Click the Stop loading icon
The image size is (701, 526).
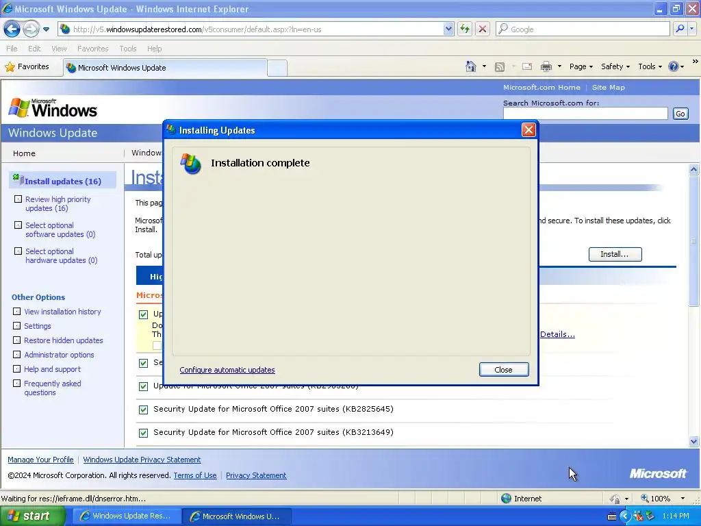pos(483,29)
